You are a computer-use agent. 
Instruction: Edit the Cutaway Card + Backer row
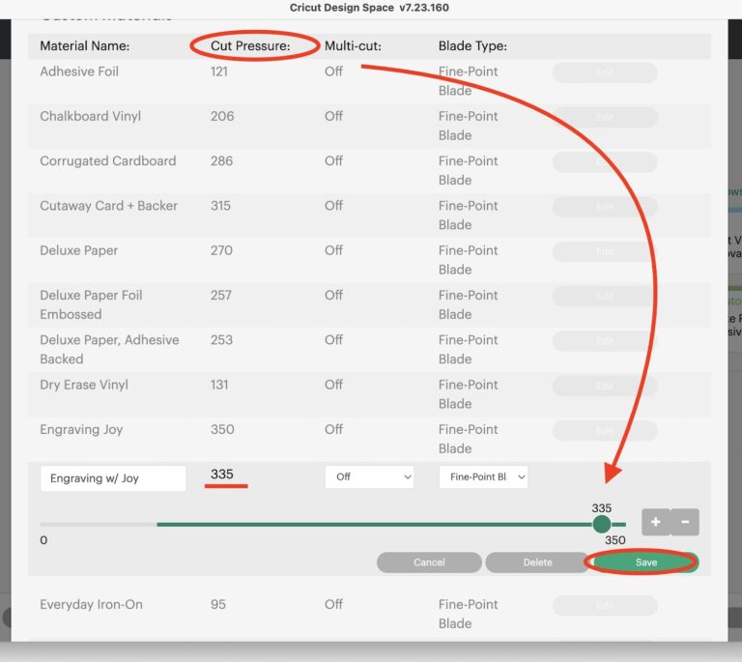click(x=605, y=207)
